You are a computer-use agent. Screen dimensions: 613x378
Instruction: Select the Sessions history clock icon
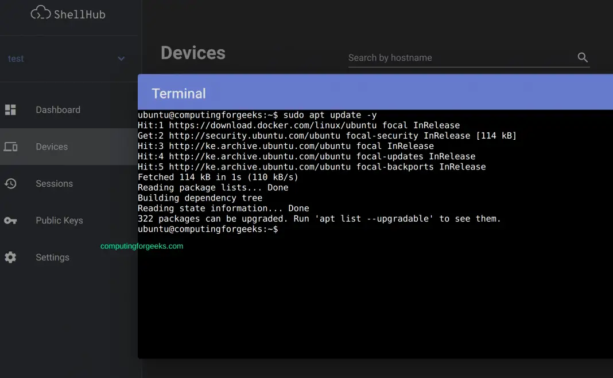(x=10, y=183)
